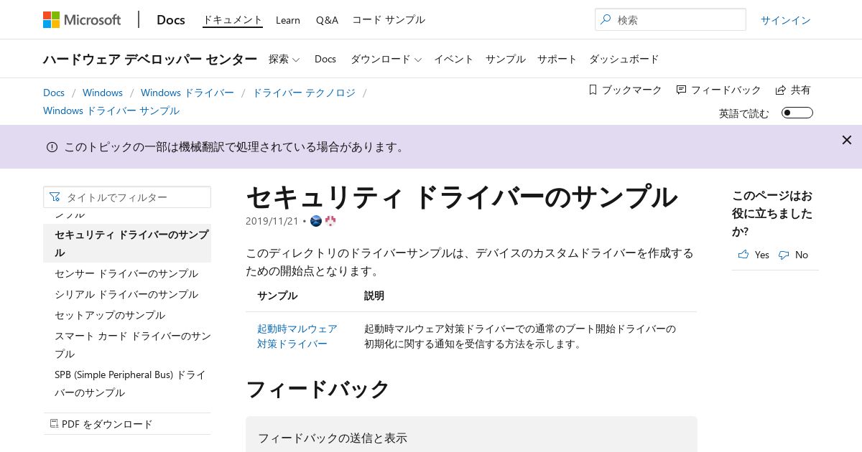Select シリアル ドライバーのサンプル in sidebar

126,294
